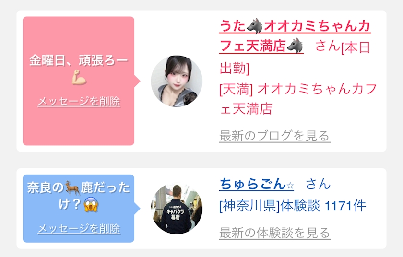The image size is (403, 257).
Task: Click the wolf emoji after うた
Action: pyautogui.click(x=254, y=26)
